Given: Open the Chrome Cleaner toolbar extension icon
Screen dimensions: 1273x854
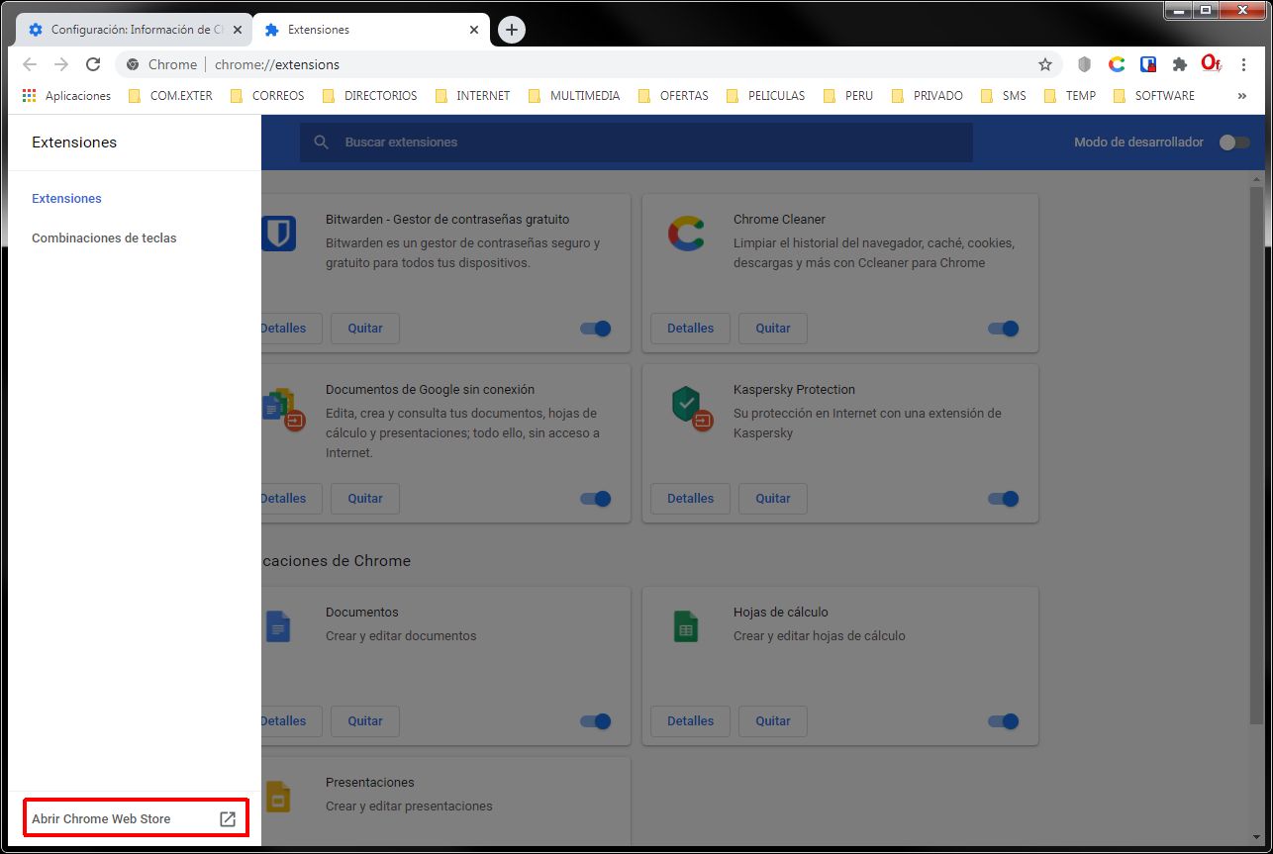Looking at the screenshot, I should click(x=1117, y=64).
